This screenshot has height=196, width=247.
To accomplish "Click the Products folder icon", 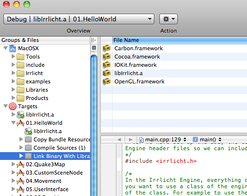I will [20, 98].
